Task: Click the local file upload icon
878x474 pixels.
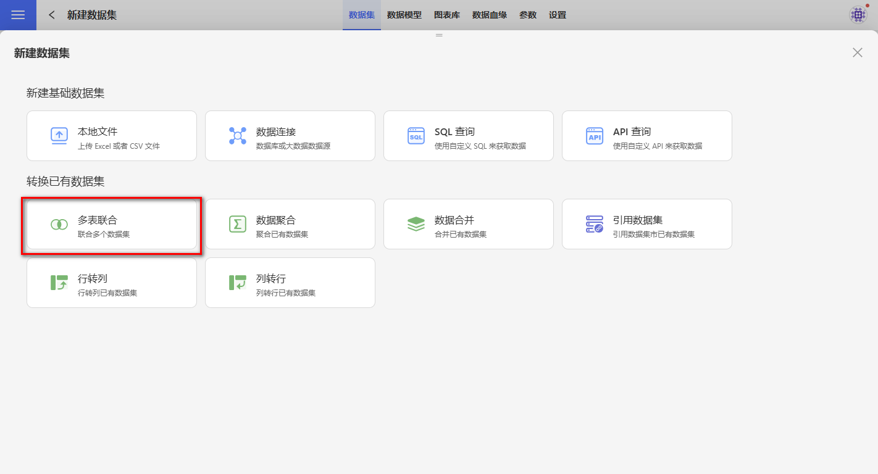Action: tap(59, 136)
